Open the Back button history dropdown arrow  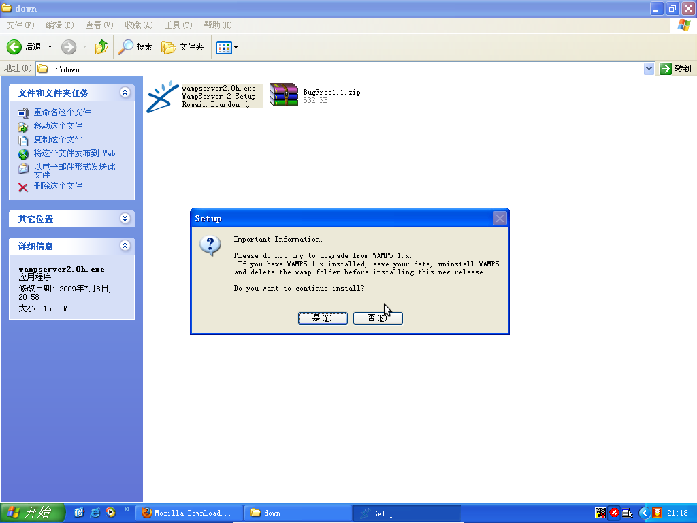click(x=50, y=47)
